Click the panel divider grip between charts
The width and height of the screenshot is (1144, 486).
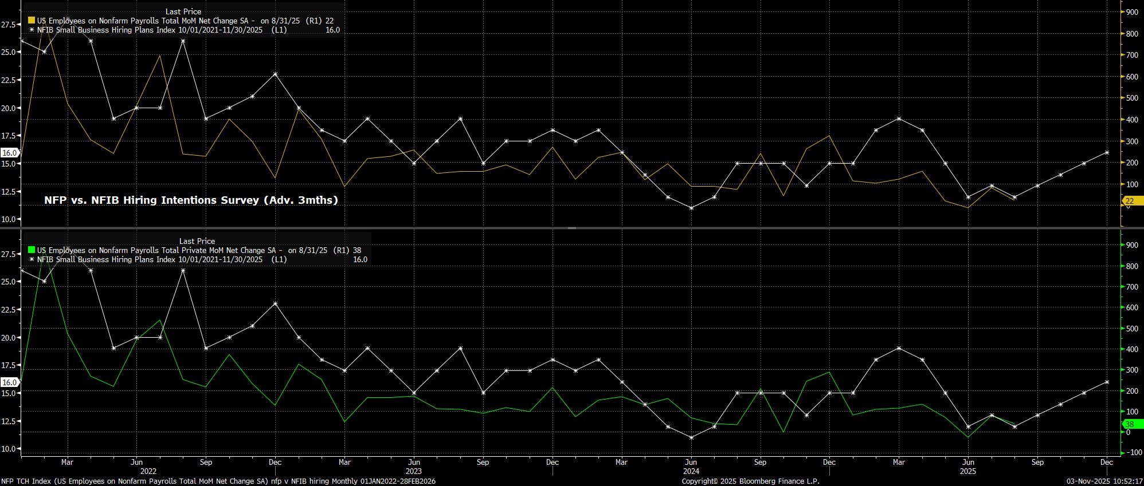(x=571, y=228)
